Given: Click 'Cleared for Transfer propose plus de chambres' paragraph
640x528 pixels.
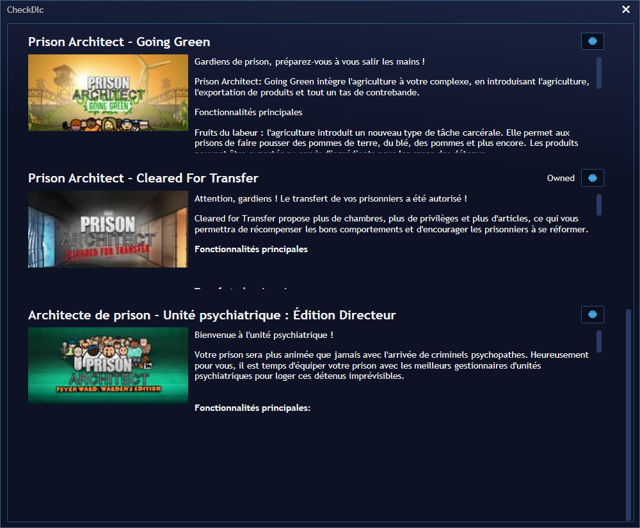Looking at the screenshot, I should (x=392, y=223).
